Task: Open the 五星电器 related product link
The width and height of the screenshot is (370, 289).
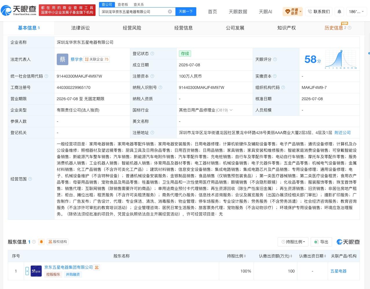Action: (x=338, y=271)
